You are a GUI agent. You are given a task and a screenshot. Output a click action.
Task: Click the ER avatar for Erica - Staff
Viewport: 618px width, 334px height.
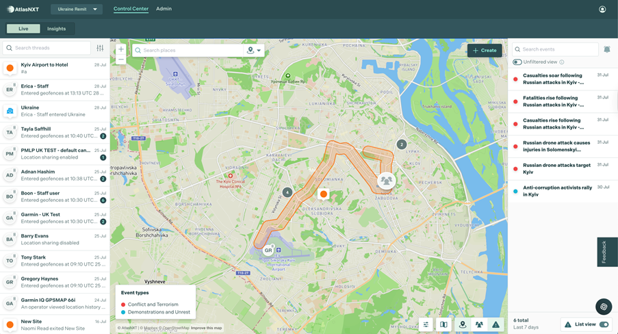[10, 90]
